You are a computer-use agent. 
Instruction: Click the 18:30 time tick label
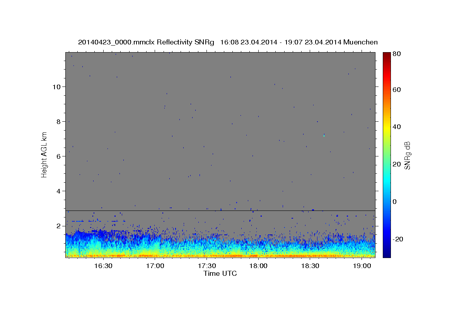(310, 266)
